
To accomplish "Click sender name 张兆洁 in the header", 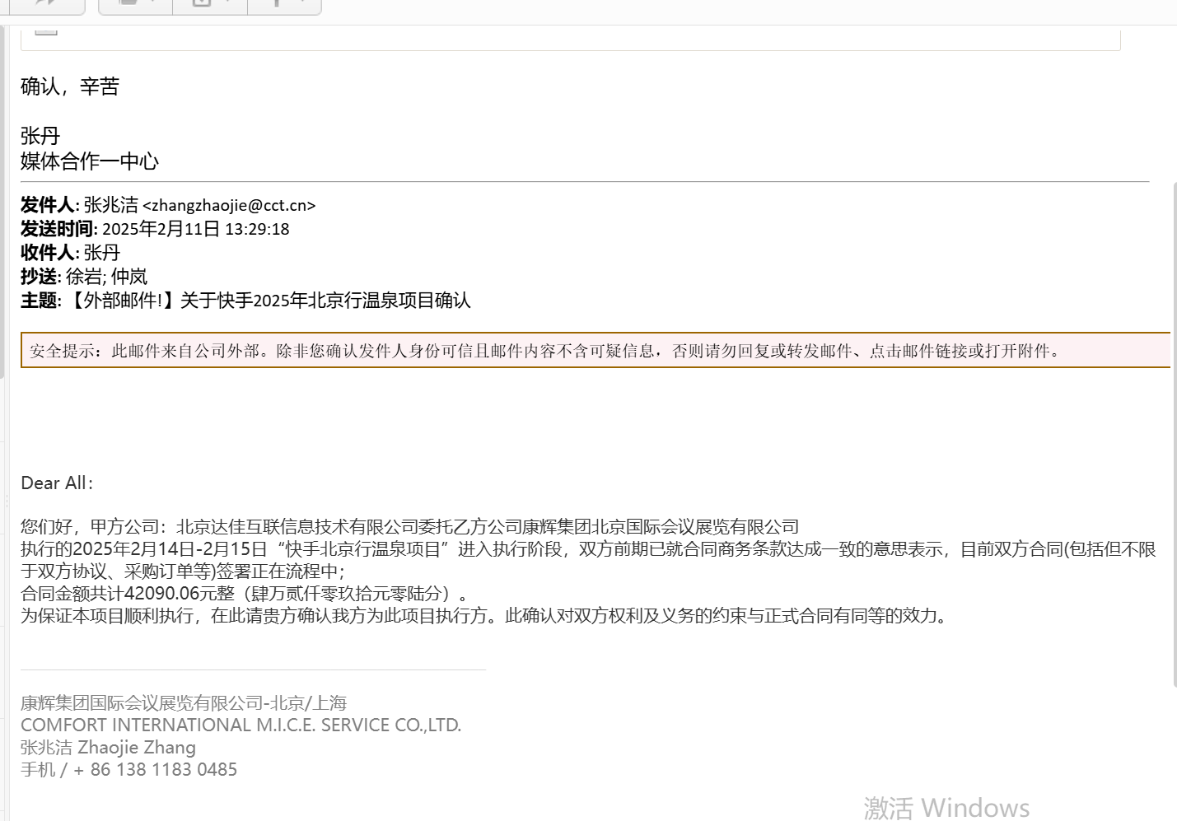I will [x=111, y=205].
